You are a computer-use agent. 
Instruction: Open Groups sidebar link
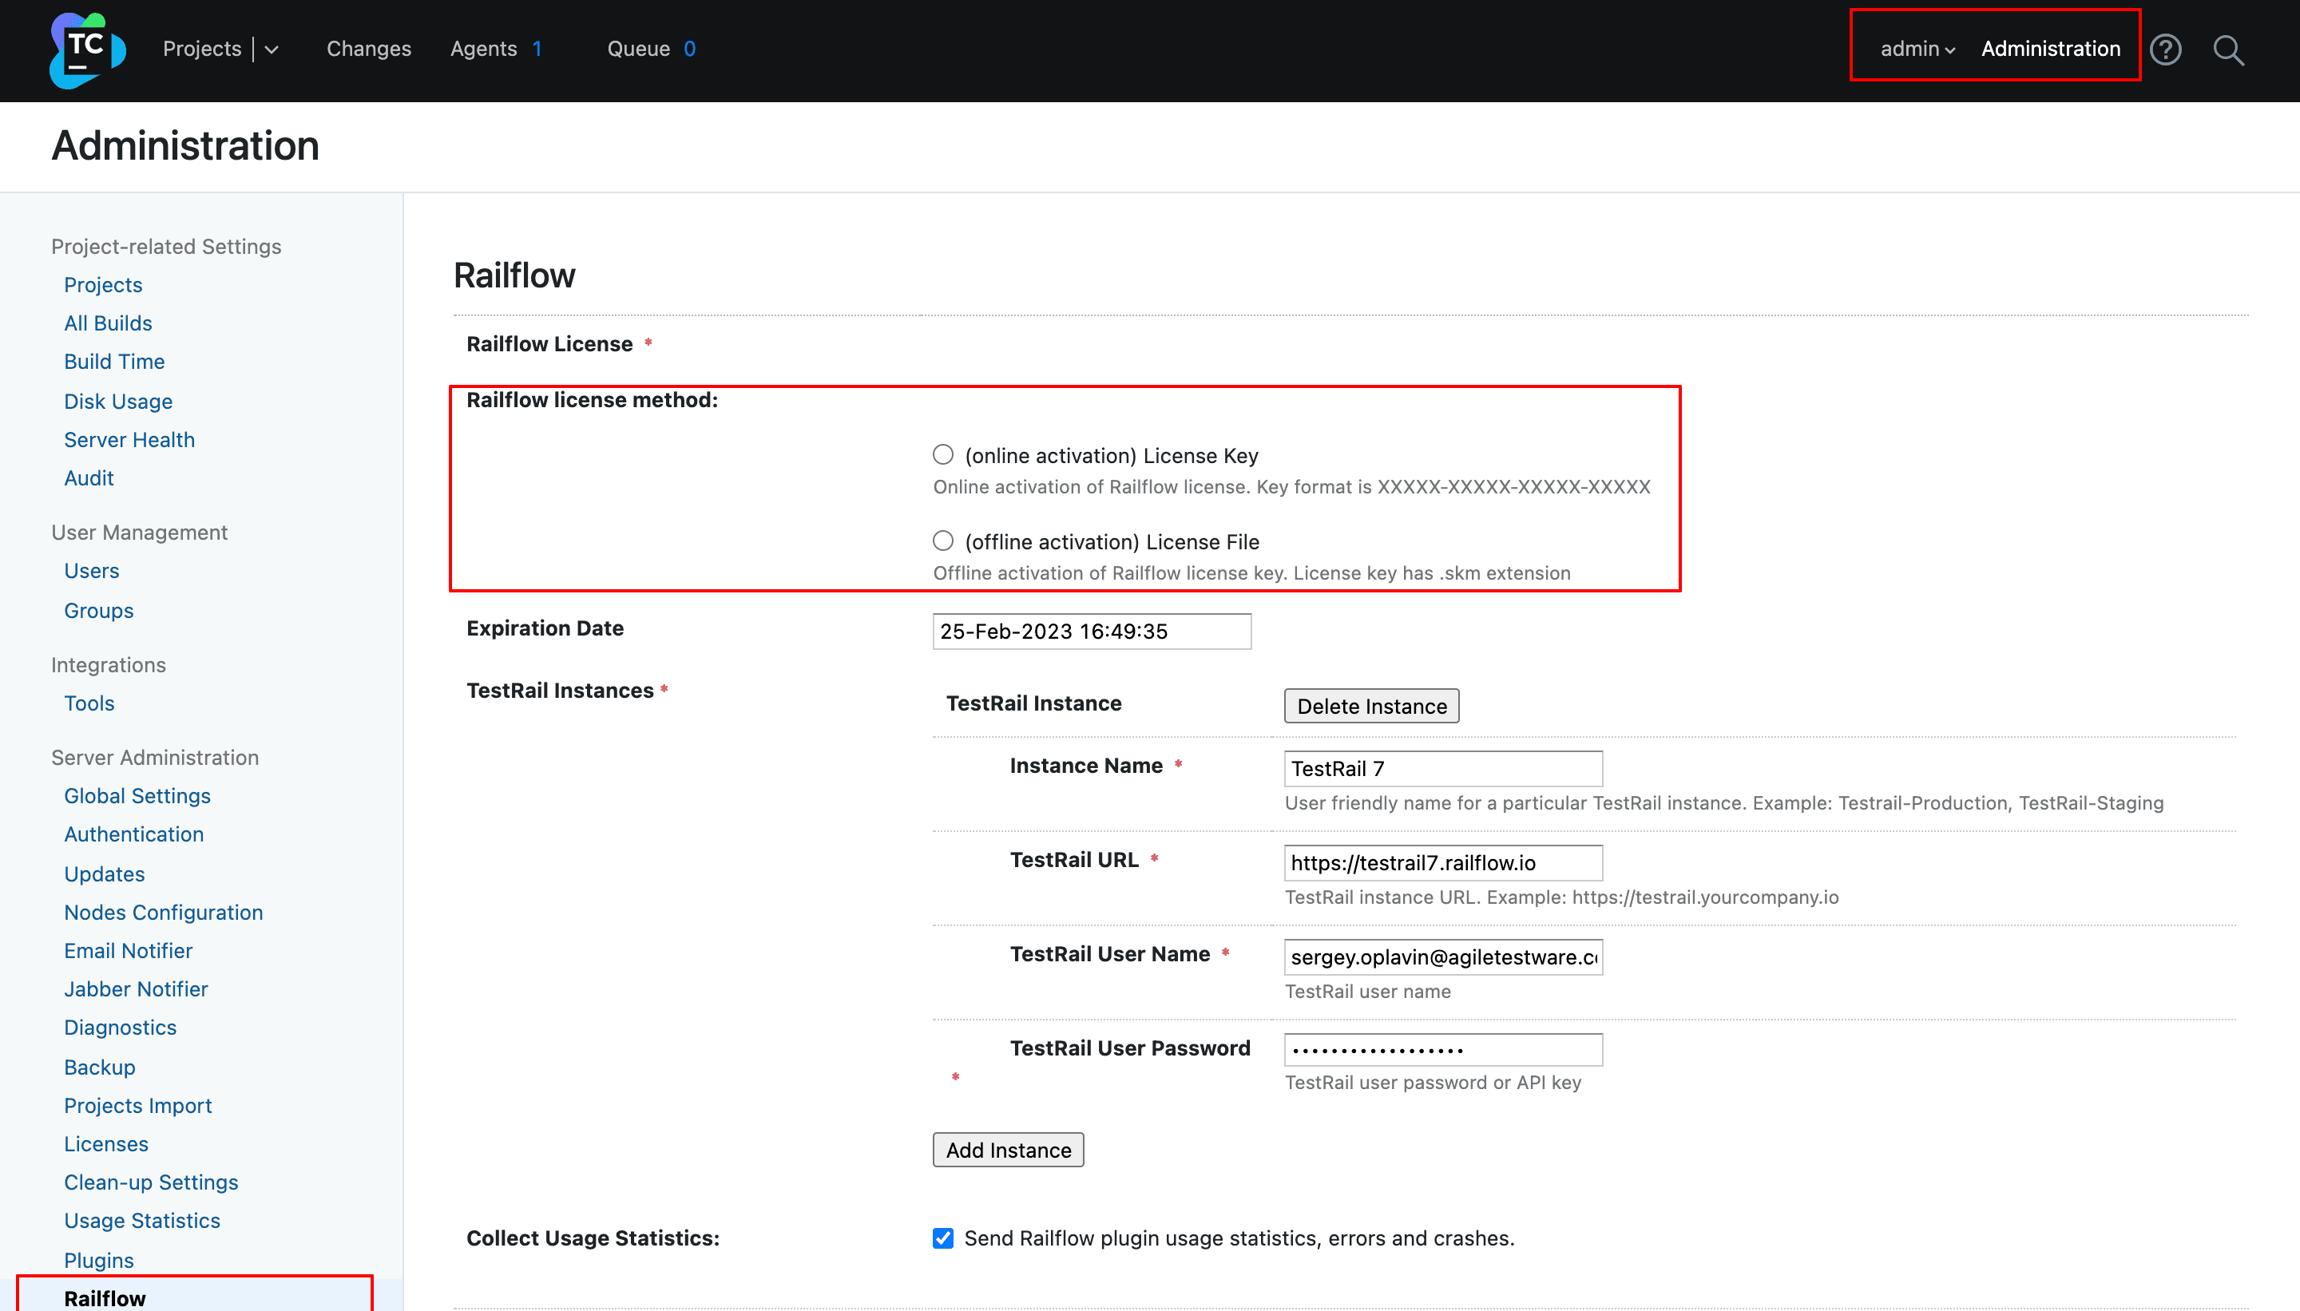tap(98, 611)
